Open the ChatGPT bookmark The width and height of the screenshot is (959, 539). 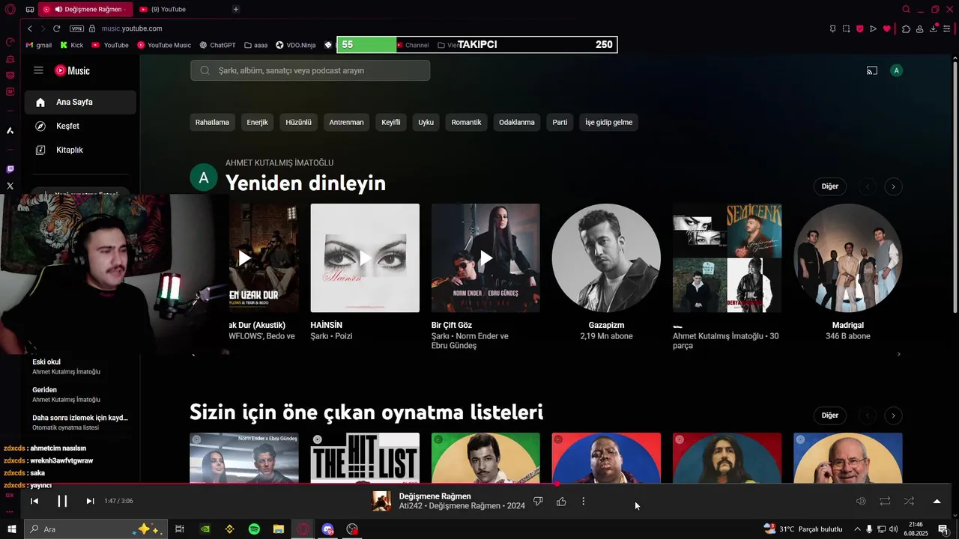tap(217, 45)
